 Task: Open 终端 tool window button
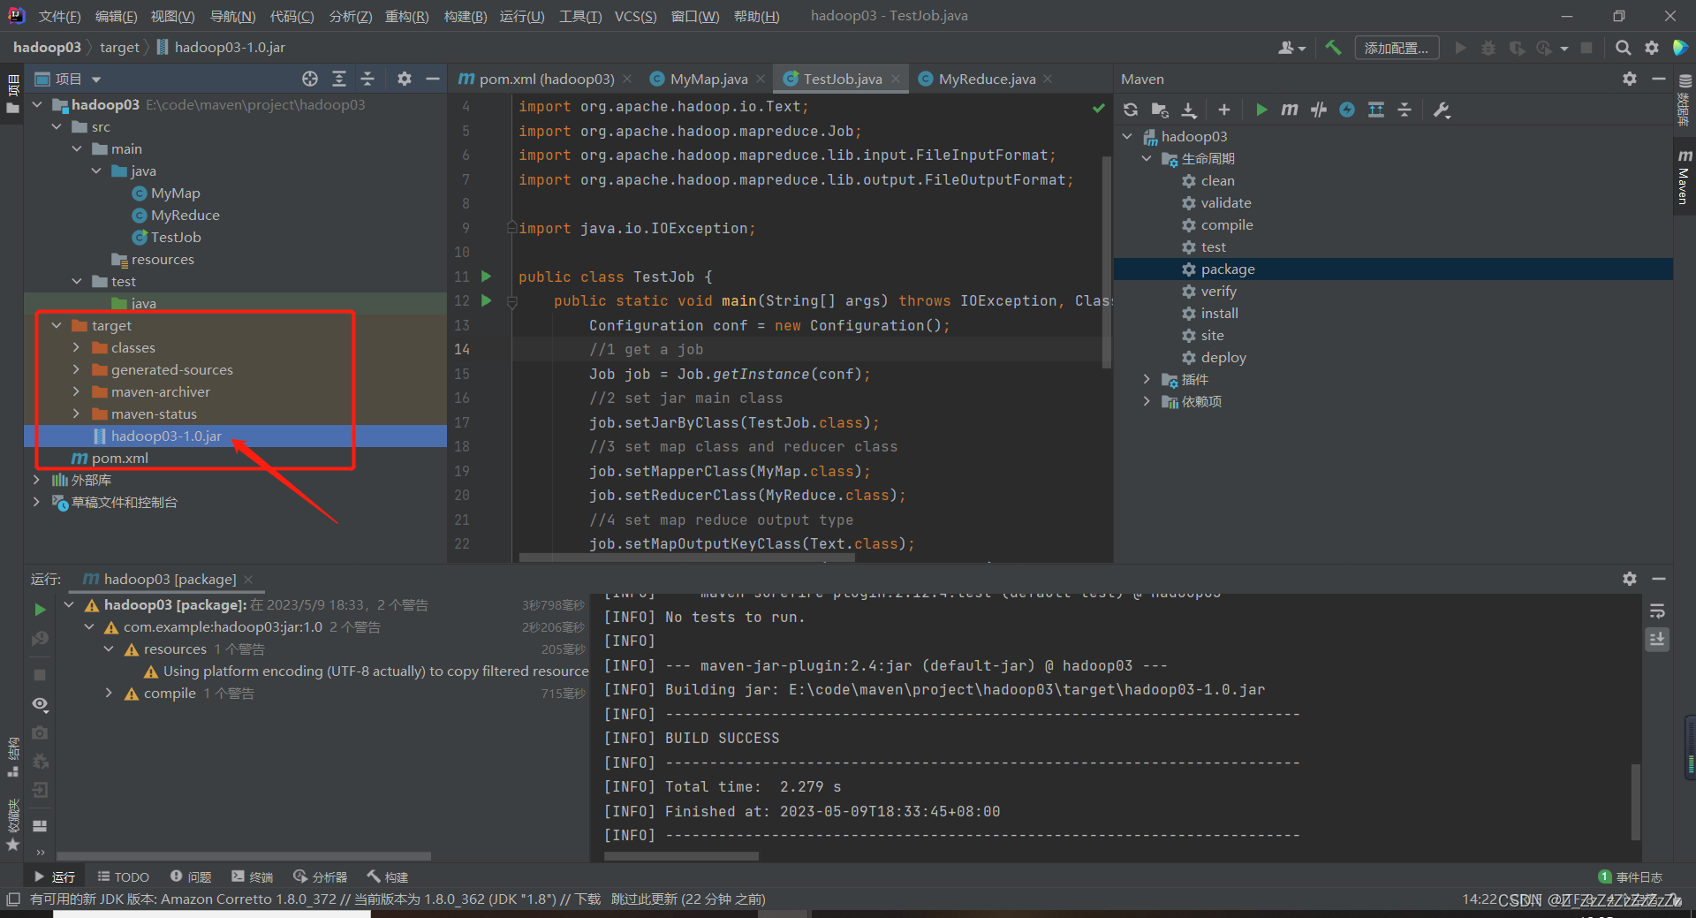(252, 876)
